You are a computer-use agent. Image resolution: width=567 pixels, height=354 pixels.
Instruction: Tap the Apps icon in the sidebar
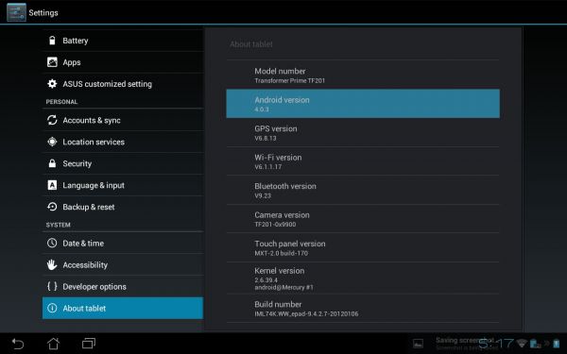52,62
